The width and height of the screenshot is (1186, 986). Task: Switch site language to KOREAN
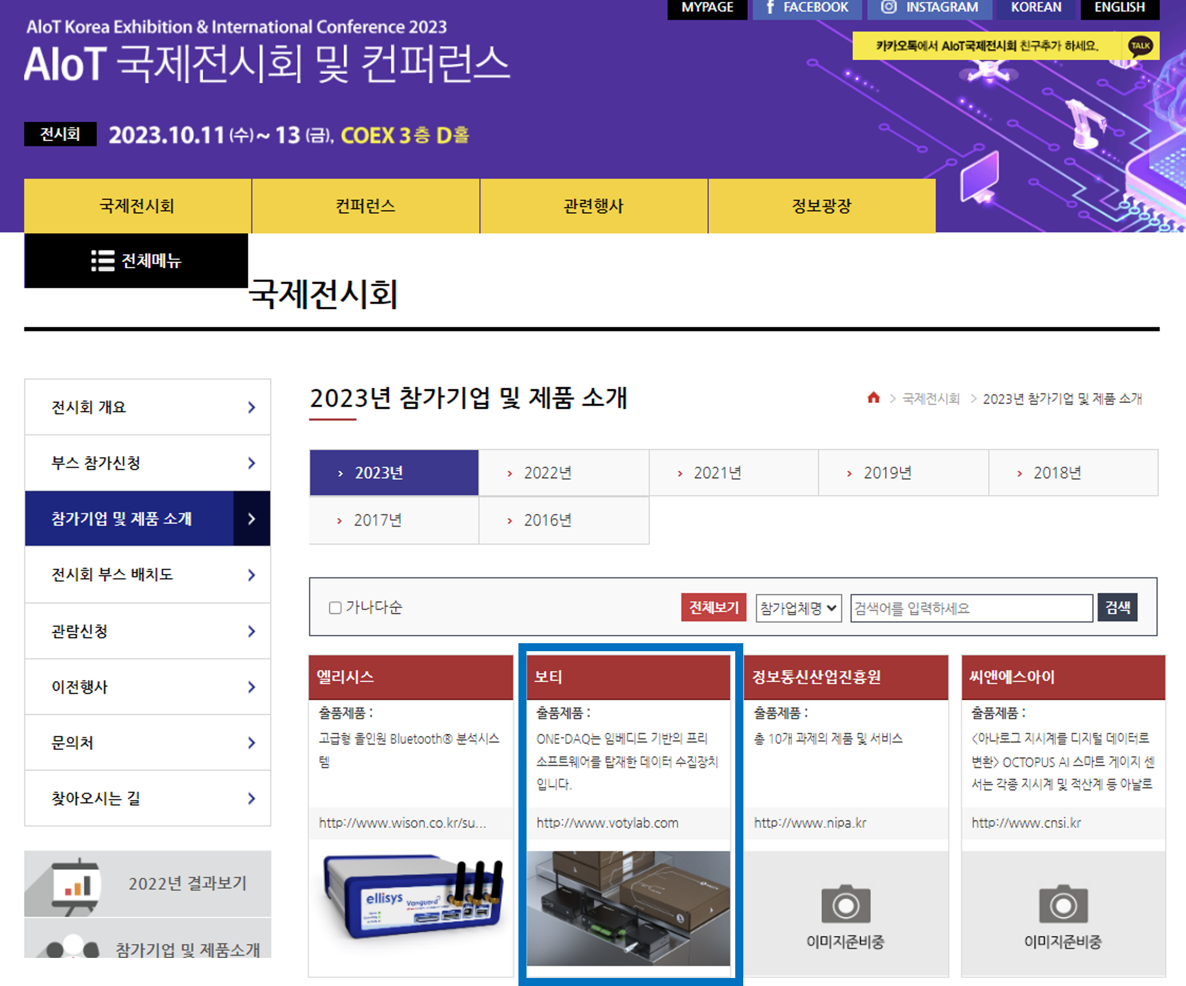coord(1036,8)
